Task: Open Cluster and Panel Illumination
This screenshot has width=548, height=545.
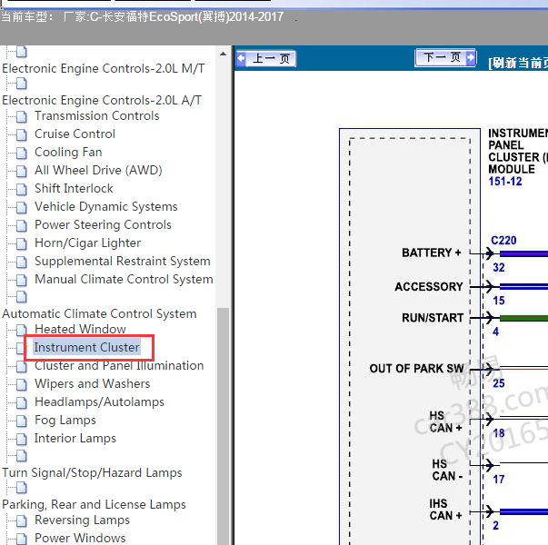Action: pos(119,365)
